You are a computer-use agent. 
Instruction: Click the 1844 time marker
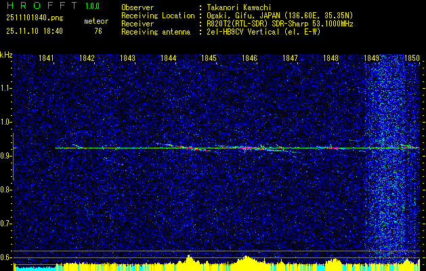coord(168,58)
